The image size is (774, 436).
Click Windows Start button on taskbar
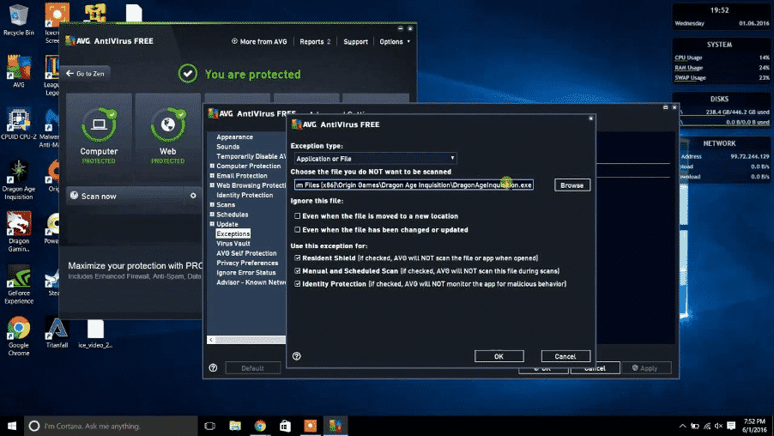(12, 426)
